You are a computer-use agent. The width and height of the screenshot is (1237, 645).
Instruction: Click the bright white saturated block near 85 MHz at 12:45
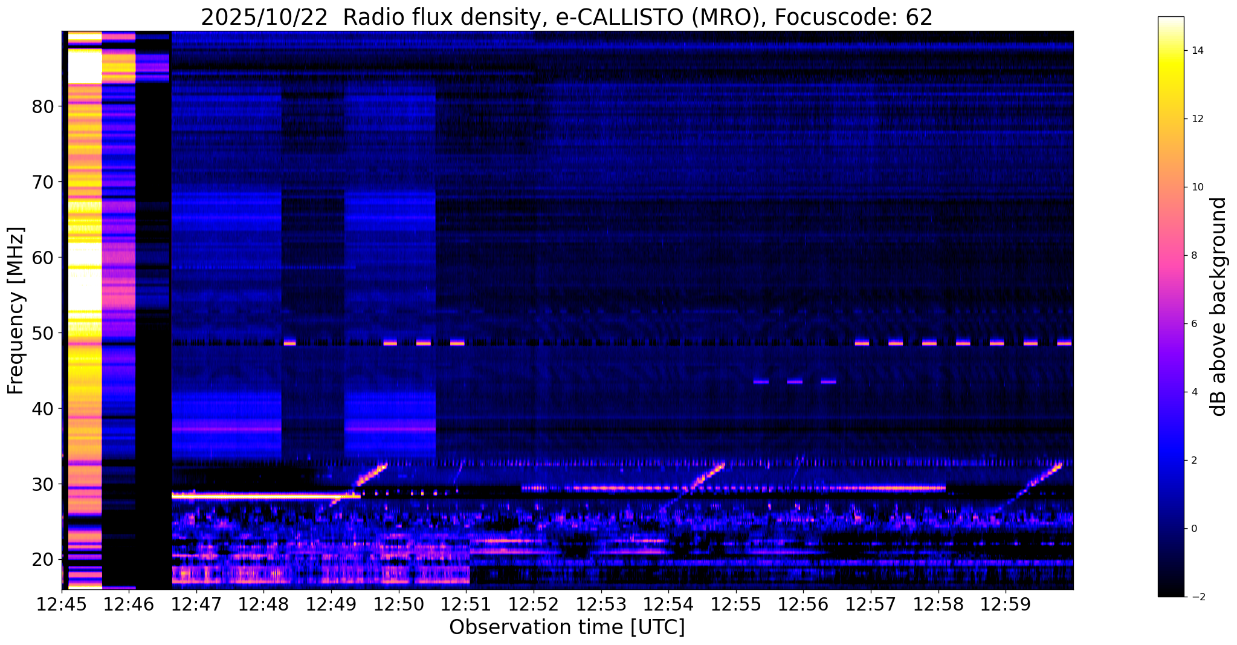click(x=85, y=68)
